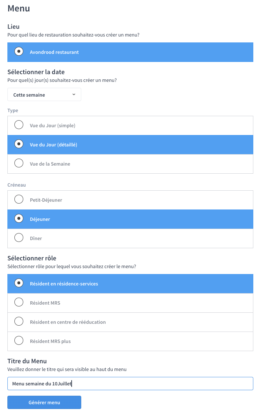Choose Vue du Jour (simple) type
274x416 pixels.
[x=130, y=125]
